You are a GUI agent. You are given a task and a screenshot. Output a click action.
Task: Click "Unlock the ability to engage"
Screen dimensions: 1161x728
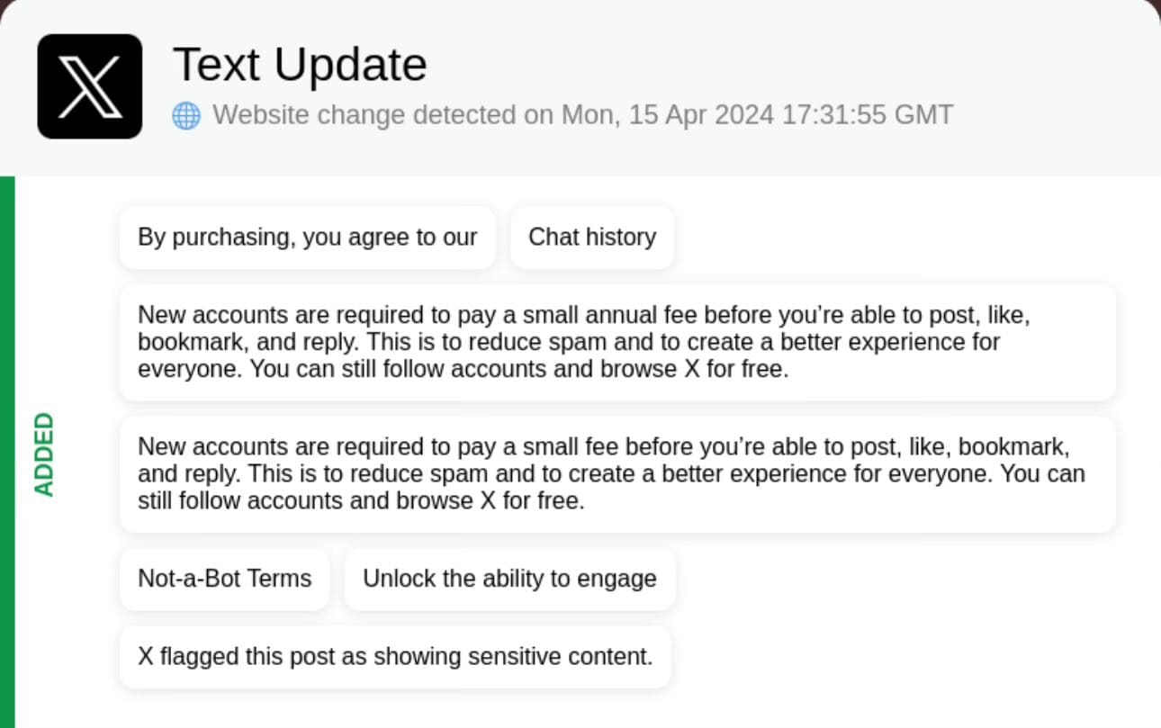(509, 579)
